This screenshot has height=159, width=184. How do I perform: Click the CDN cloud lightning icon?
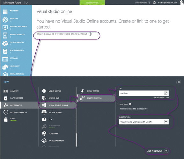click(x=44, y=119)
